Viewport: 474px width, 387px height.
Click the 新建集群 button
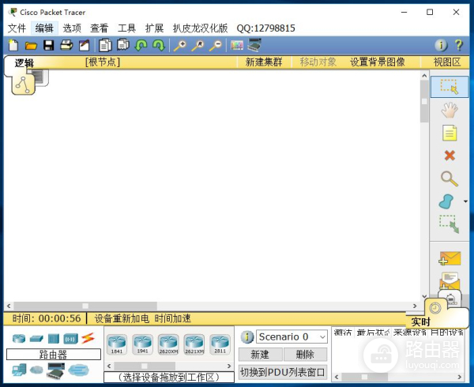point(264,62)
